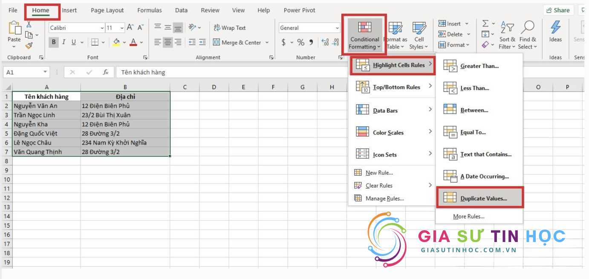Click the Decrease Indent icon
The width and height of the screenshot is (589, 279).
[x=192, y=42]
